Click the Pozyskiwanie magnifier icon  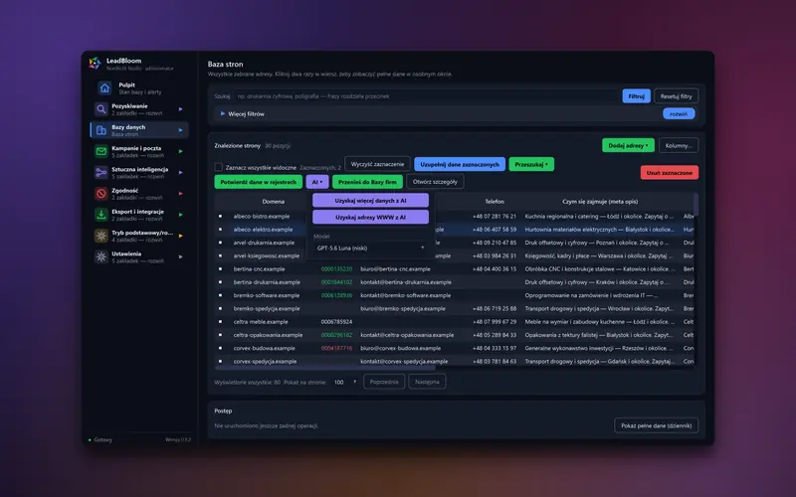click(101, 109)
